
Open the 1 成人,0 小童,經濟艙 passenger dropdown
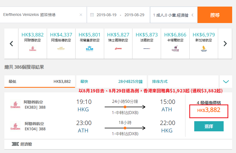[174, 15]
